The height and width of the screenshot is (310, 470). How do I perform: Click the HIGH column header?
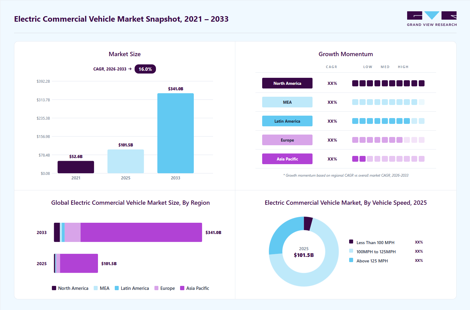coord(403,67)
